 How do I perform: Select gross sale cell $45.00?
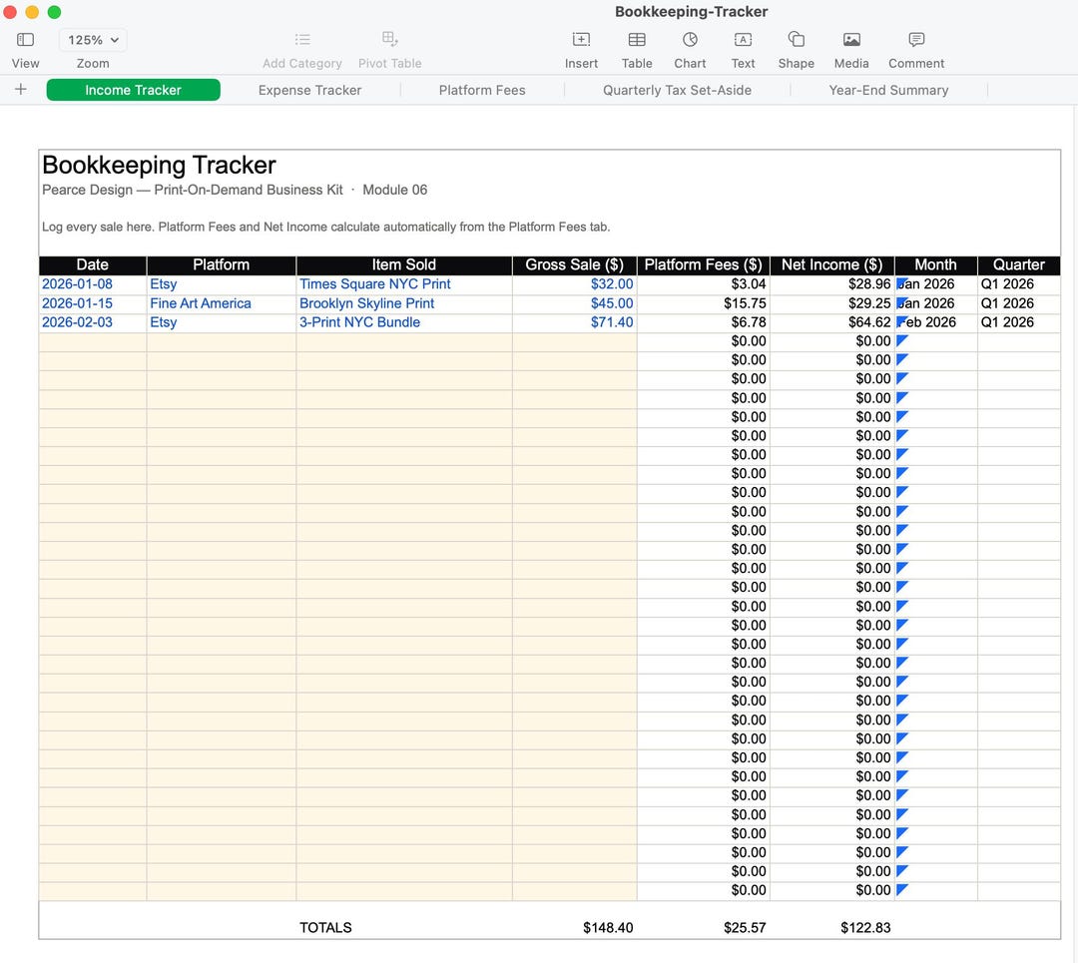575,303
